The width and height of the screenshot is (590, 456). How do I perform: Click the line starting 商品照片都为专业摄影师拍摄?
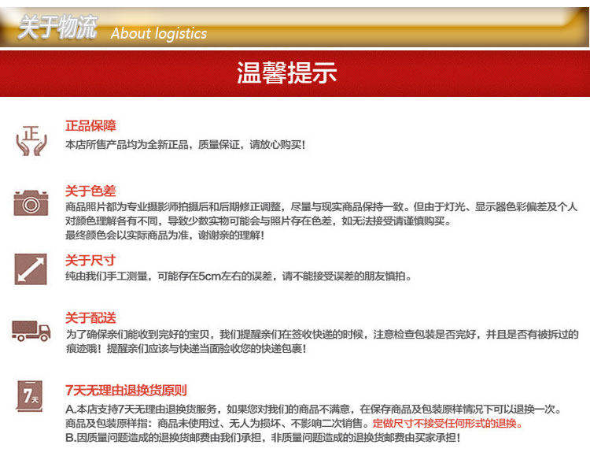tap(321, 207)
